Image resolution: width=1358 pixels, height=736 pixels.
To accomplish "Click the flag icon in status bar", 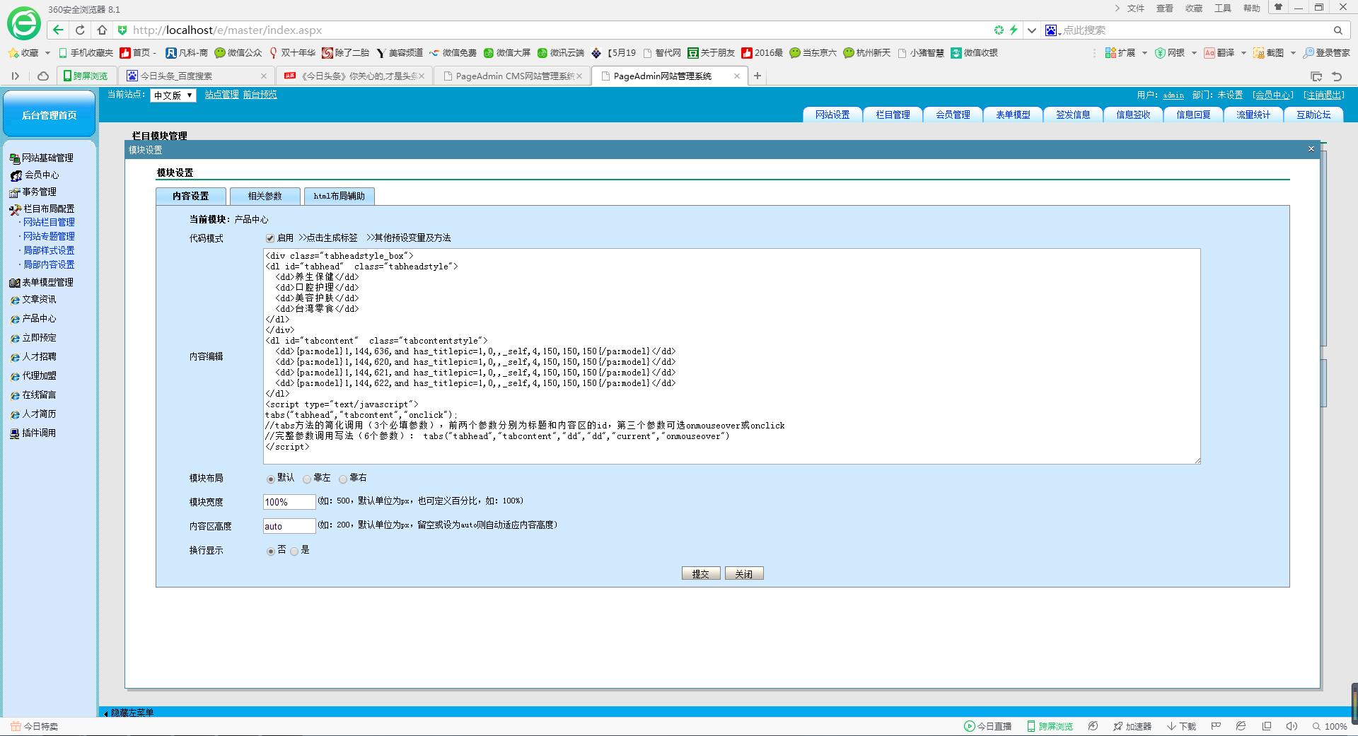I will (x=1216, y=726).
